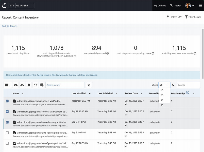Sort by Name column arrow
The image size is (204, 152).
point(23,94)
